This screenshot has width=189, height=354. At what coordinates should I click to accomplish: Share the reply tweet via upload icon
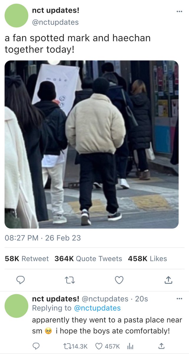(161, 346)
